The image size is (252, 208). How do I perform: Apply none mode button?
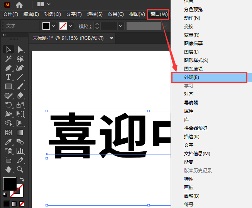coord(22,204)
